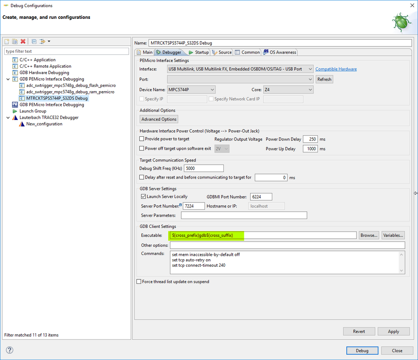Click the filter launch configurations icon
The width and height of the screenshot is (418, 360).
[x=42, y=41]
